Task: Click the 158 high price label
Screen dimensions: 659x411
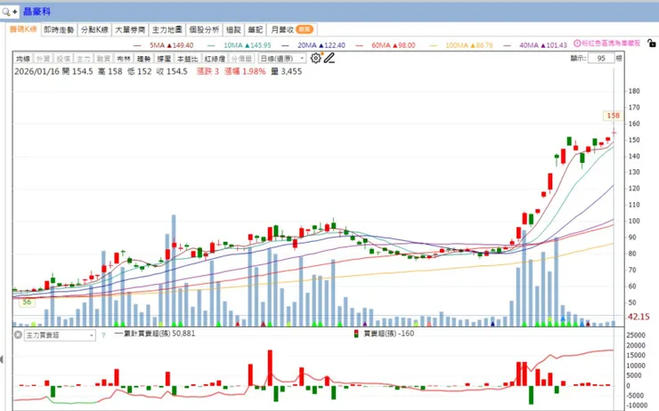Action: pyautogui.click(x=613, y=116)
